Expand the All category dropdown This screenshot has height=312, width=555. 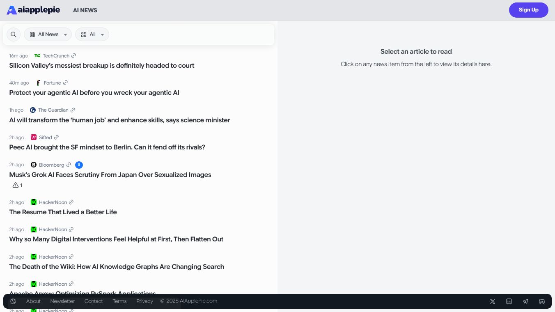click(92, 34)
